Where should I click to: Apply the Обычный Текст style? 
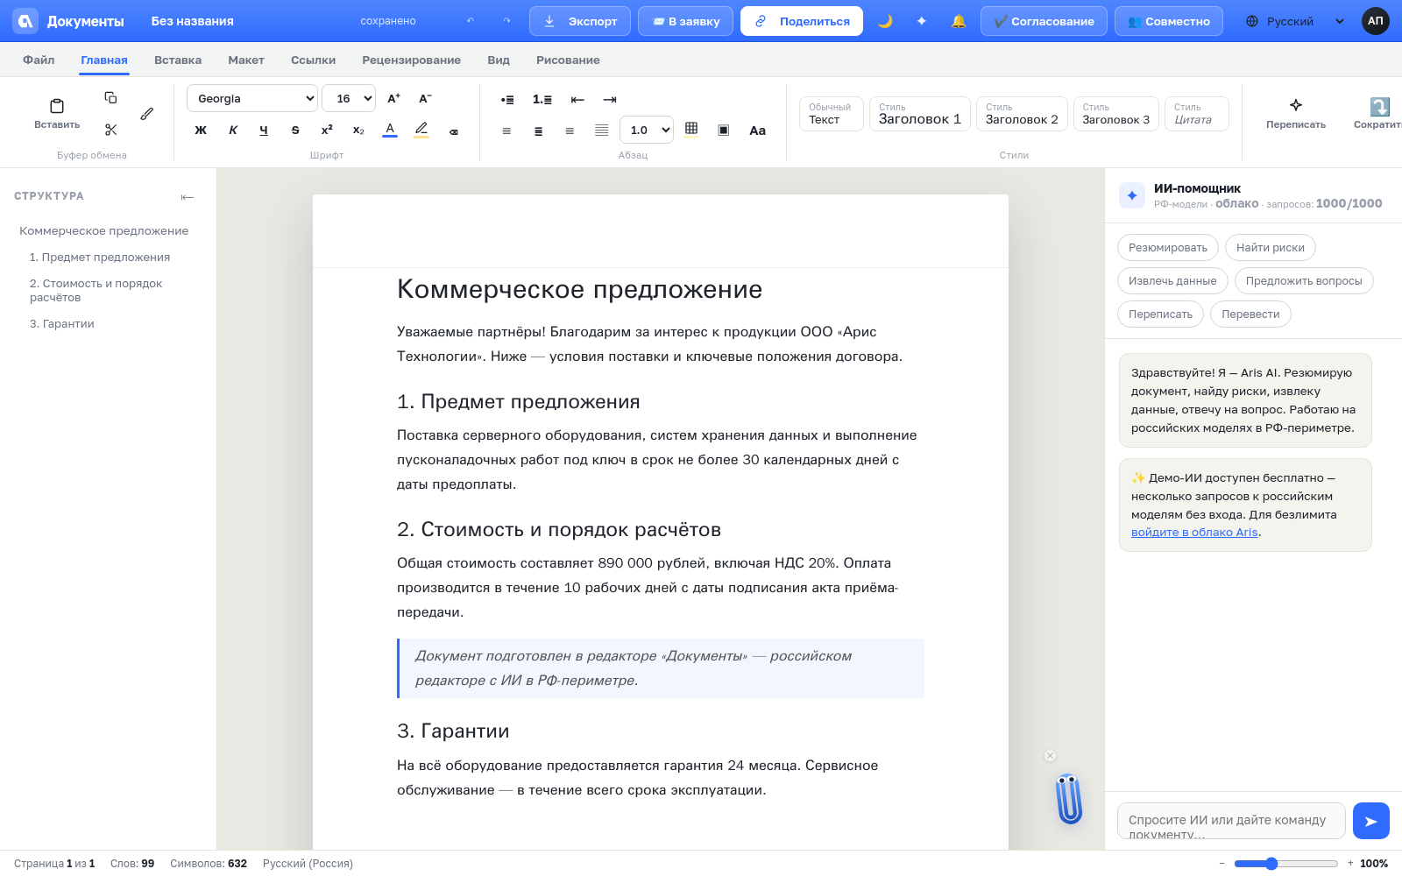(831, 114)
